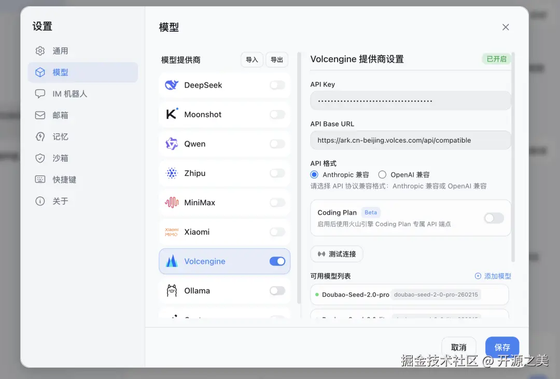Click the keyboard icon next to 快捷键

click(x=40, y=179)
